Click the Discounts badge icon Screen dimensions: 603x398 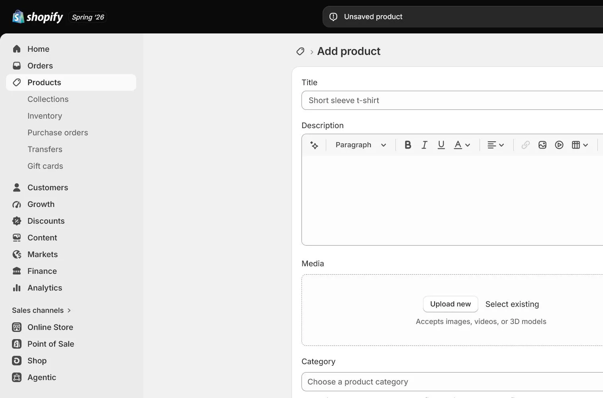(x=17, y=221)
